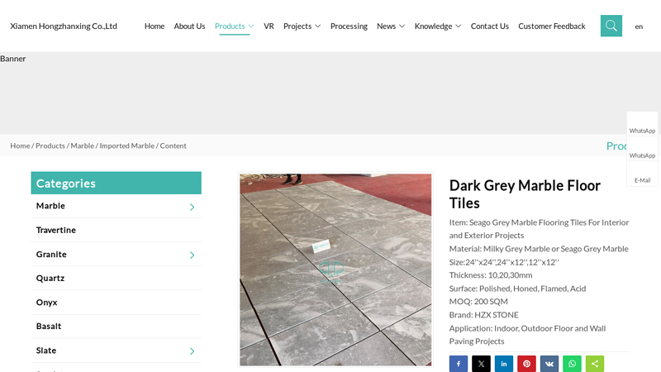The height and width of the screenshot is (372, 661).
Task: Click the Size specification line
Action: coord(504,262)
